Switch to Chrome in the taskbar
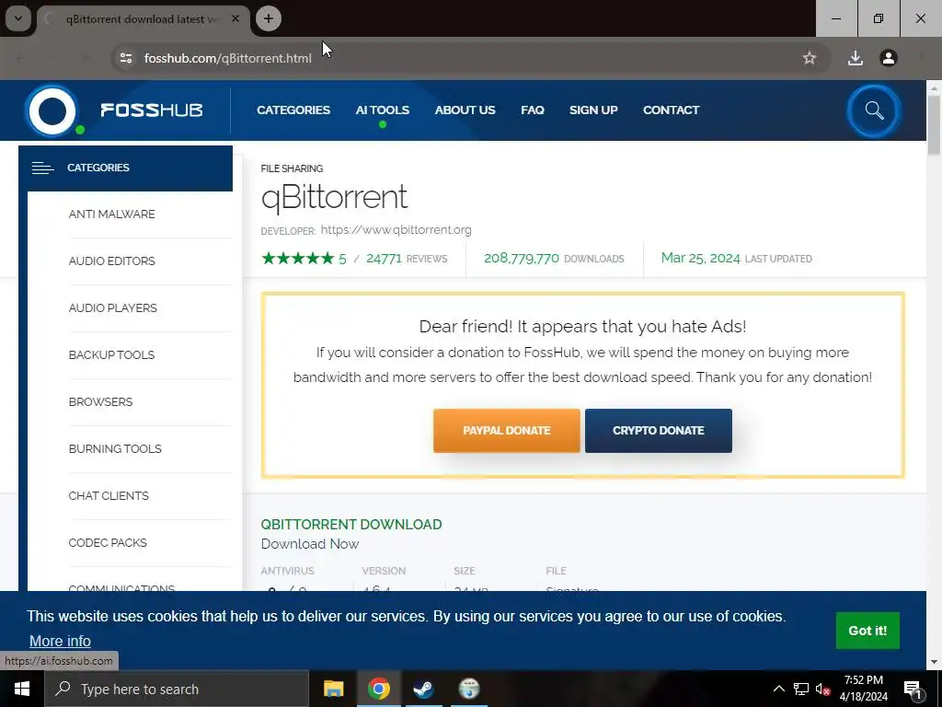The height and width of the screenshot is (707, 942). tap(378, 689)
